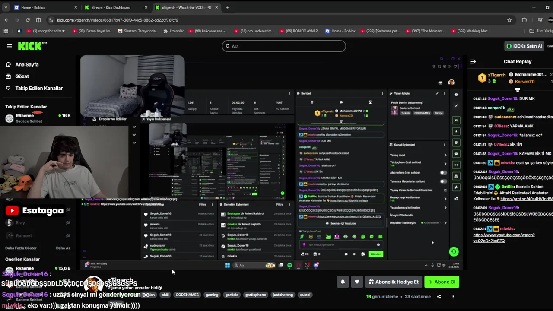Collapse the Chat Replay panel
The image size is (553, 311).
[473, 62]
